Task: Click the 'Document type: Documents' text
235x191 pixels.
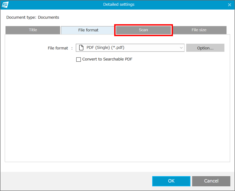Action: click(33, 17)
